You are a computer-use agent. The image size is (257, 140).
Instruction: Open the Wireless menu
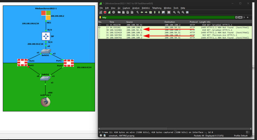click(x=168, y=8)
